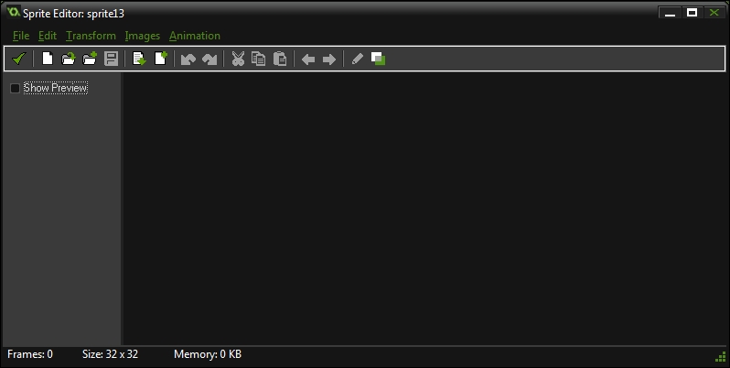This screenshot has width=730, height=368.
Task: Open the Transform menu
Action: click(x=91, y=36)
